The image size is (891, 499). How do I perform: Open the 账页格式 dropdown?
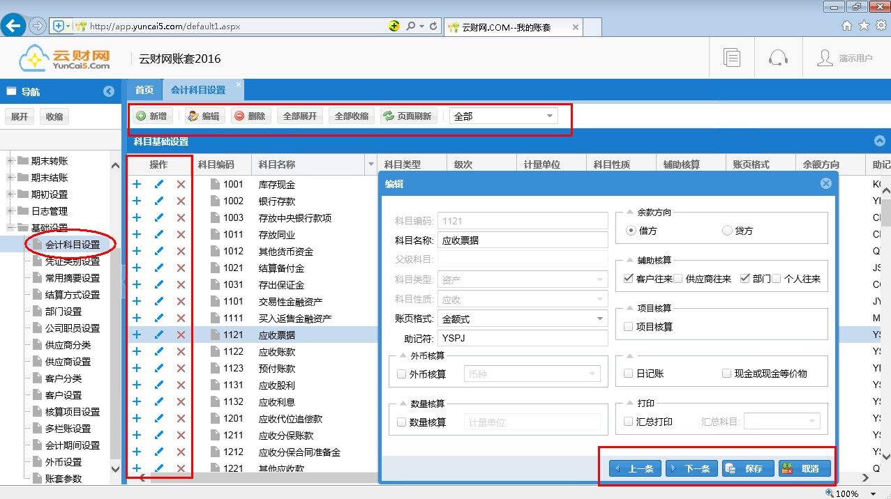[599, 319]
